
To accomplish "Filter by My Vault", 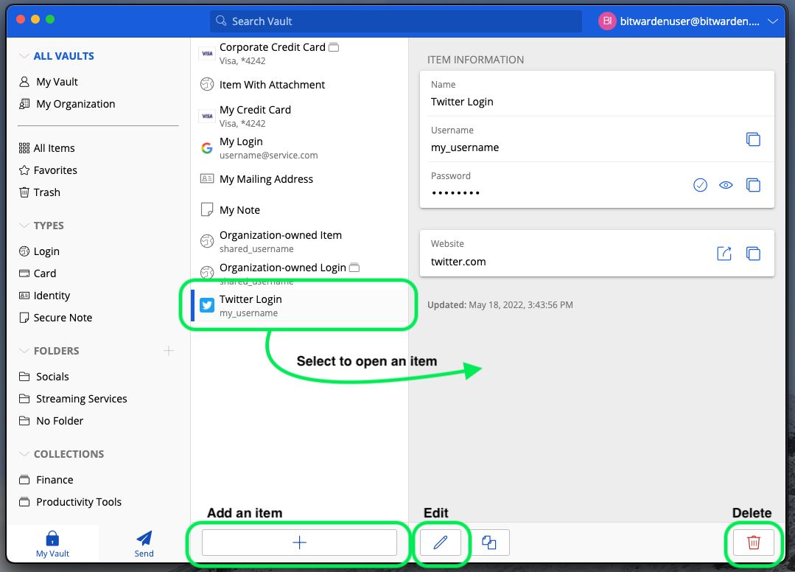I will coord(49,82).
